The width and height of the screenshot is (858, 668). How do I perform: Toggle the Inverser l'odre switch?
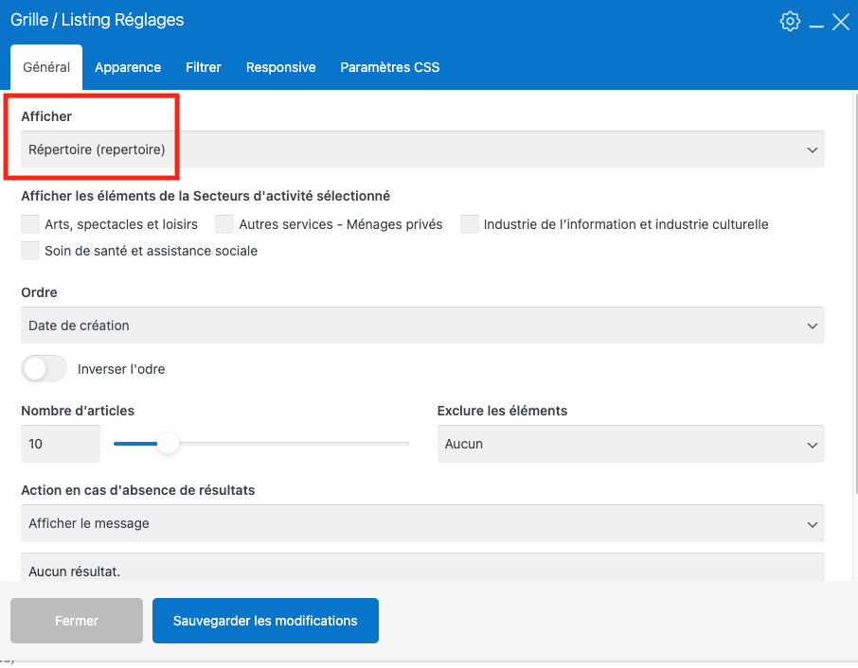point(45,369)
